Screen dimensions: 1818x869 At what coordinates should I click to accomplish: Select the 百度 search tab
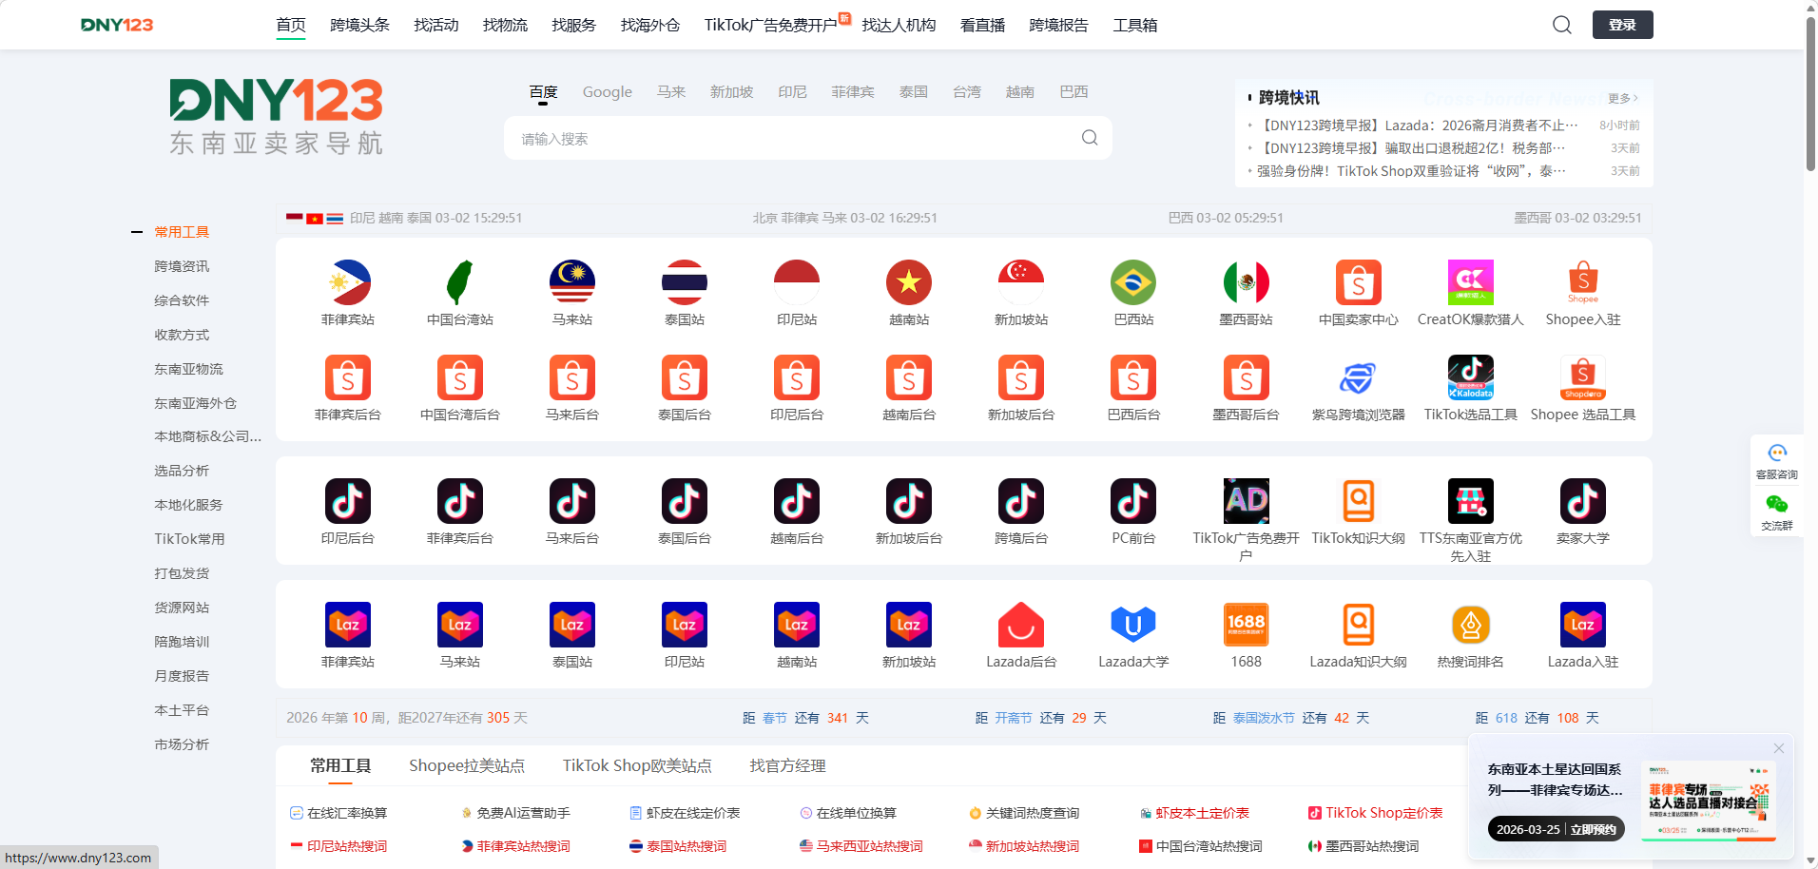point(544,92)
